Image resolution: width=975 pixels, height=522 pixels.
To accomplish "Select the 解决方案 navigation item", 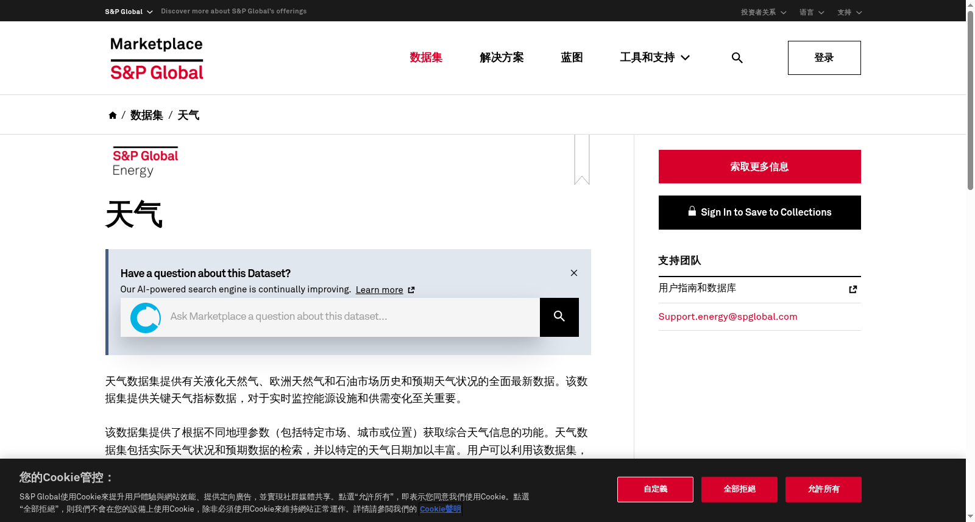I will coord(502,57).
